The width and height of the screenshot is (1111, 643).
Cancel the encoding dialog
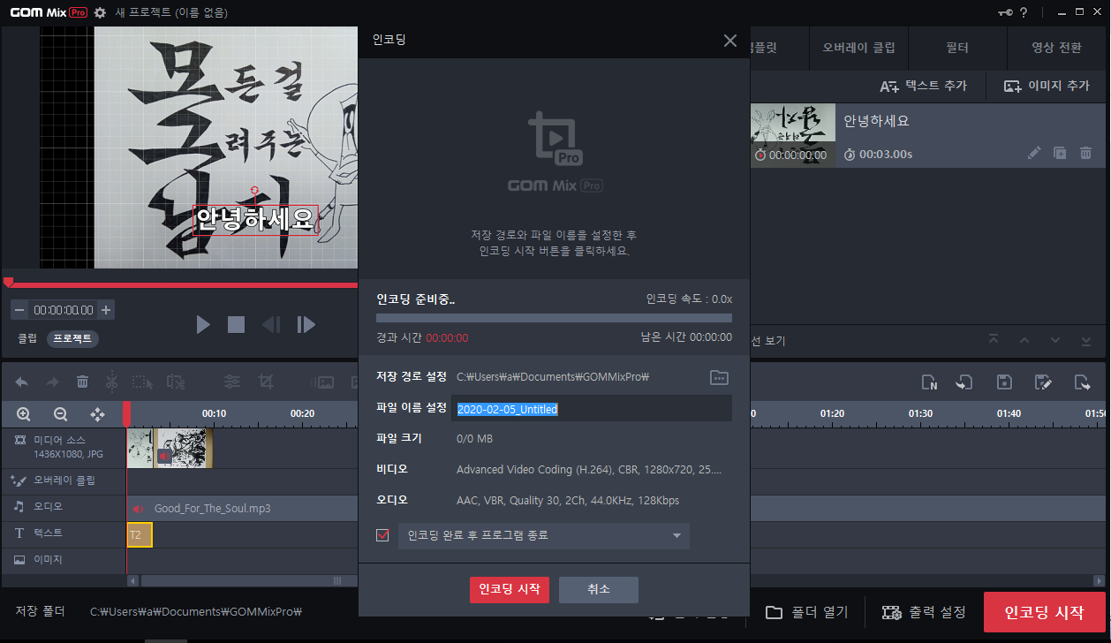point(599,590)
